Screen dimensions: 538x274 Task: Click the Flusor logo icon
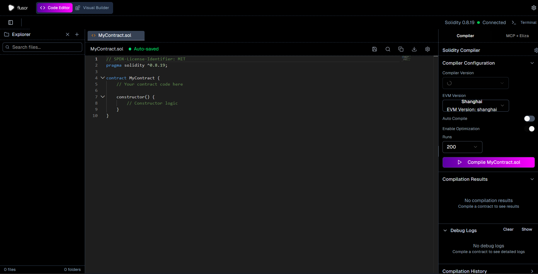click(11, 8)
